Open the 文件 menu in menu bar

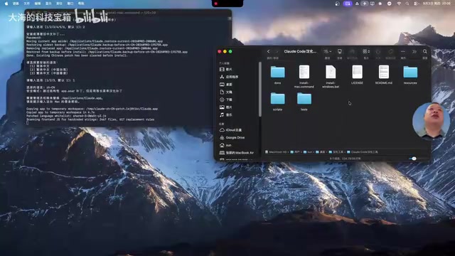tap(27, 4)
